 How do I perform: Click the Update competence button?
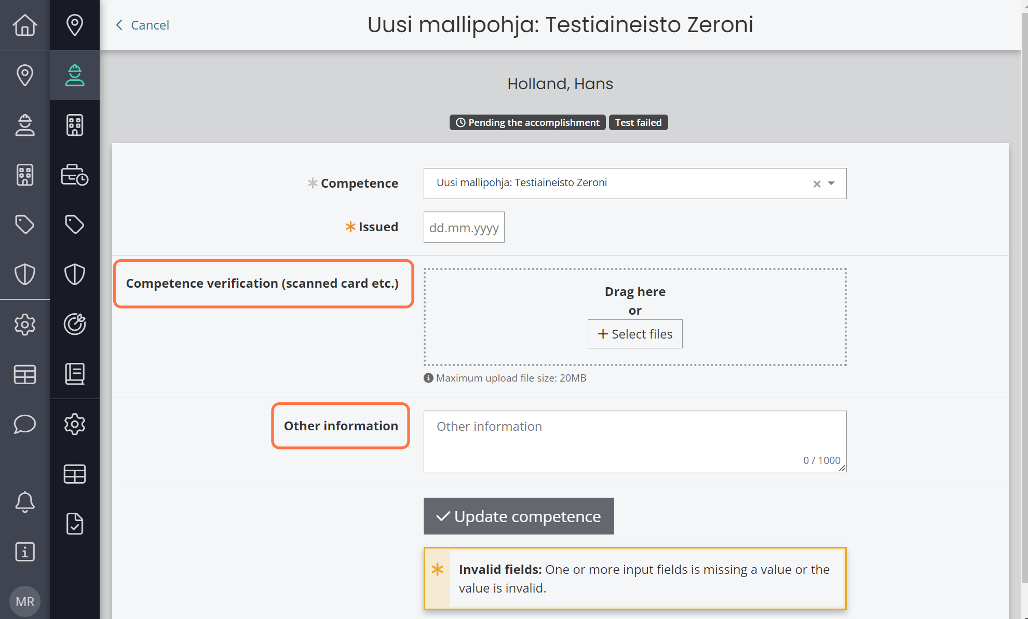[x=519, y=516]
